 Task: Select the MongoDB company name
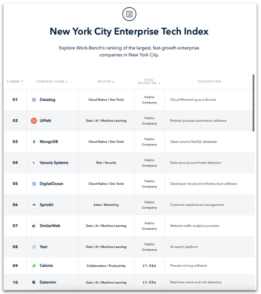click(49, 142)
